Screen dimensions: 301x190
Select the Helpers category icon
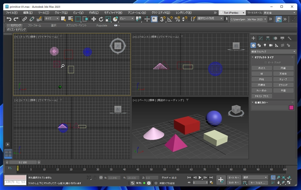(x=277, y=45)
